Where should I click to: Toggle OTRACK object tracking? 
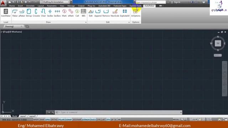tap(86, 119)
